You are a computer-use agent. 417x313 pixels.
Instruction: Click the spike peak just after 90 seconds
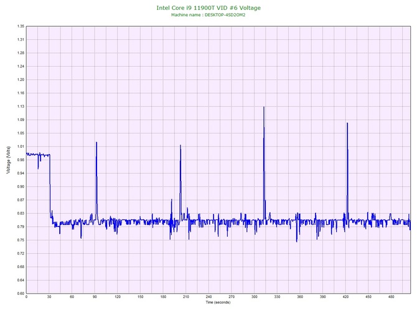tap(96, 143)
